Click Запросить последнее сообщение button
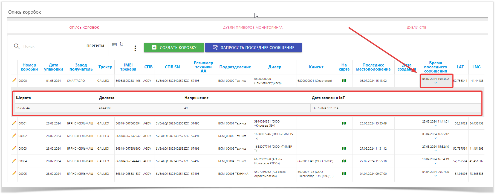 253,48
